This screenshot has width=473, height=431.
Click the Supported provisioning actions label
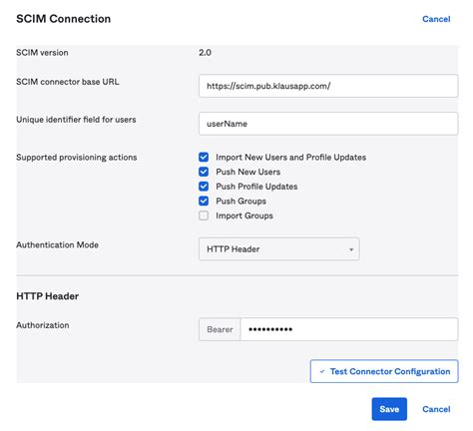[x=77, y=158]
